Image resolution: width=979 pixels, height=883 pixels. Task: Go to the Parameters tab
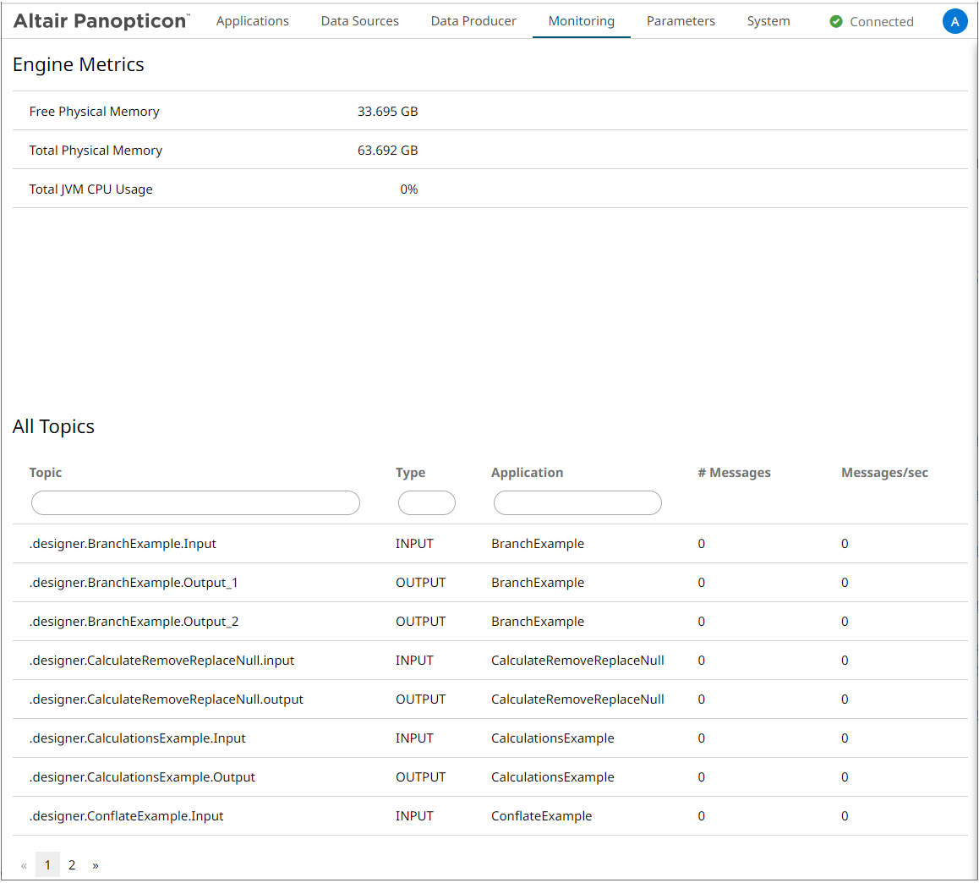[x=680, y=21]
